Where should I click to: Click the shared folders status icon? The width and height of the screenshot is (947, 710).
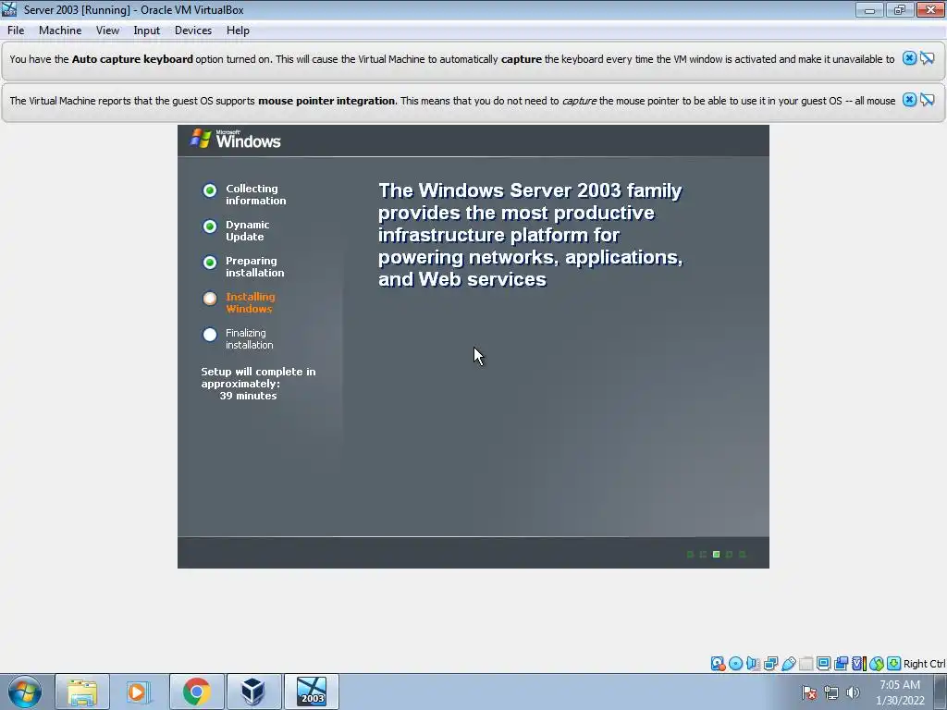click(x=806, y=664)
